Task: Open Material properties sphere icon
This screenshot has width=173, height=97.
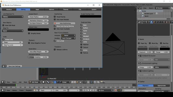Action: 164,22
